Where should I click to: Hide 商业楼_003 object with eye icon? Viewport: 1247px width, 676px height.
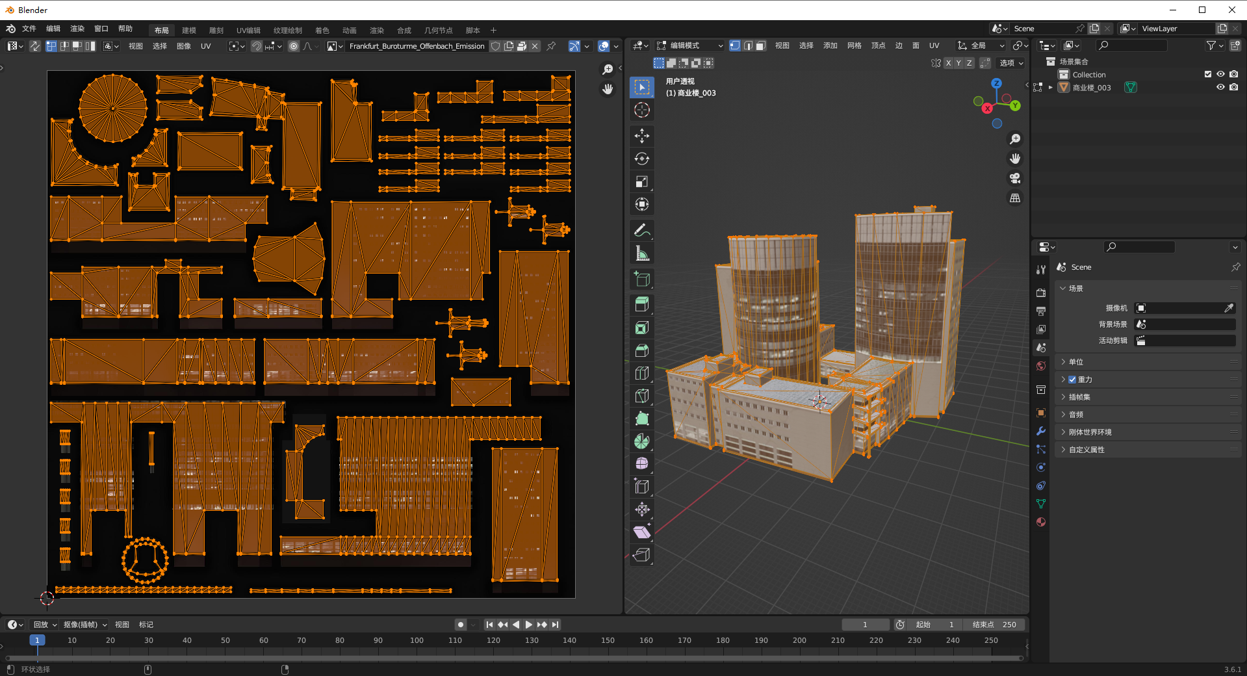[1220, 87]
